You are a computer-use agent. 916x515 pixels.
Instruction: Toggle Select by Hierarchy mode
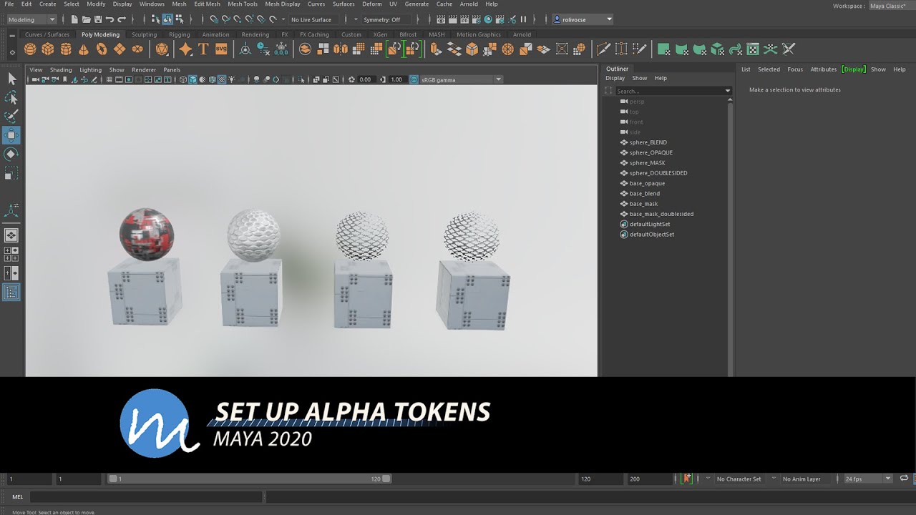[x=156, y=19]
